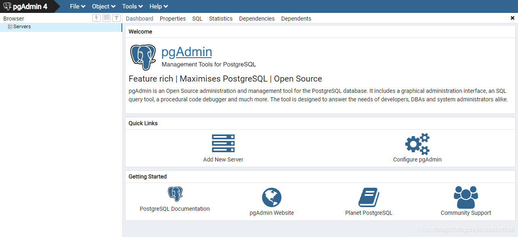Select the Servers tree item label
Image resolution: width=518 pixels, height=237 pixels.
(22, 27)
